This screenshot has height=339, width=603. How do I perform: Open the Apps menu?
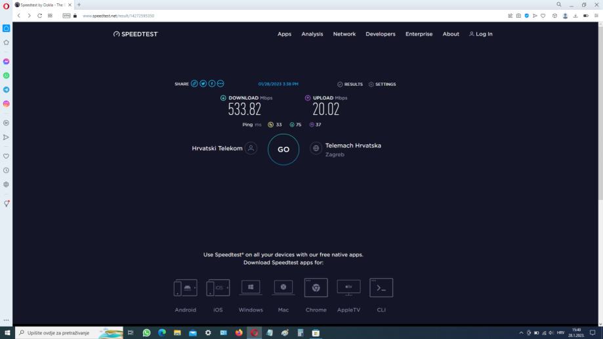pyautogui.click(x=285, y=34)
